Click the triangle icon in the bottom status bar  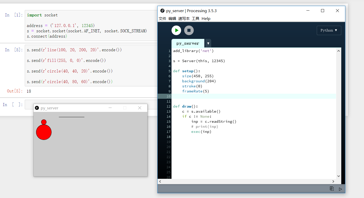(x=340, y=189)
